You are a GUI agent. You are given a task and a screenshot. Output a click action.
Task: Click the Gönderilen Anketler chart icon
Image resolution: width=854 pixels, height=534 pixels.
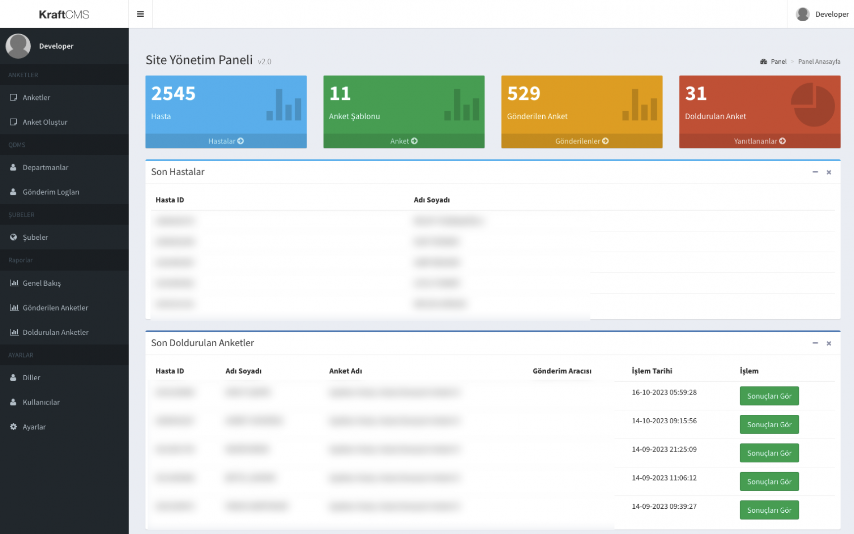tap(14, 308)
